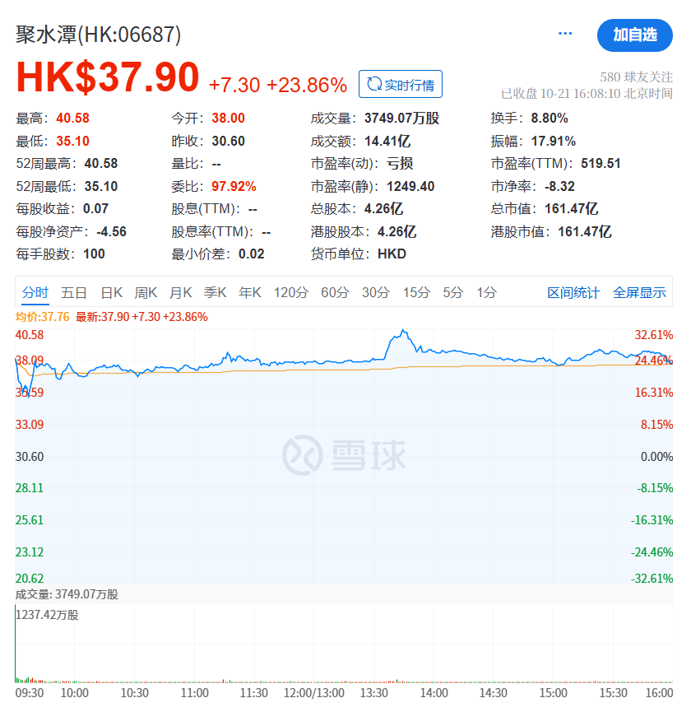Choose the 30分 interval tab
Screen dimensions: 691x712
[376, 292]
